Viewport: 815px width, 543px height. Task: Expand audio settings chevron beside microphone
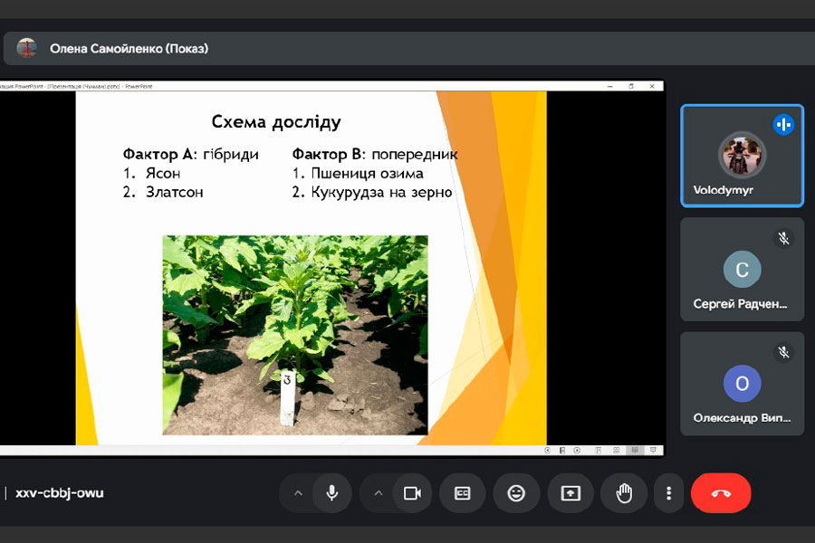pyautogui.click(x=297, y=493)
